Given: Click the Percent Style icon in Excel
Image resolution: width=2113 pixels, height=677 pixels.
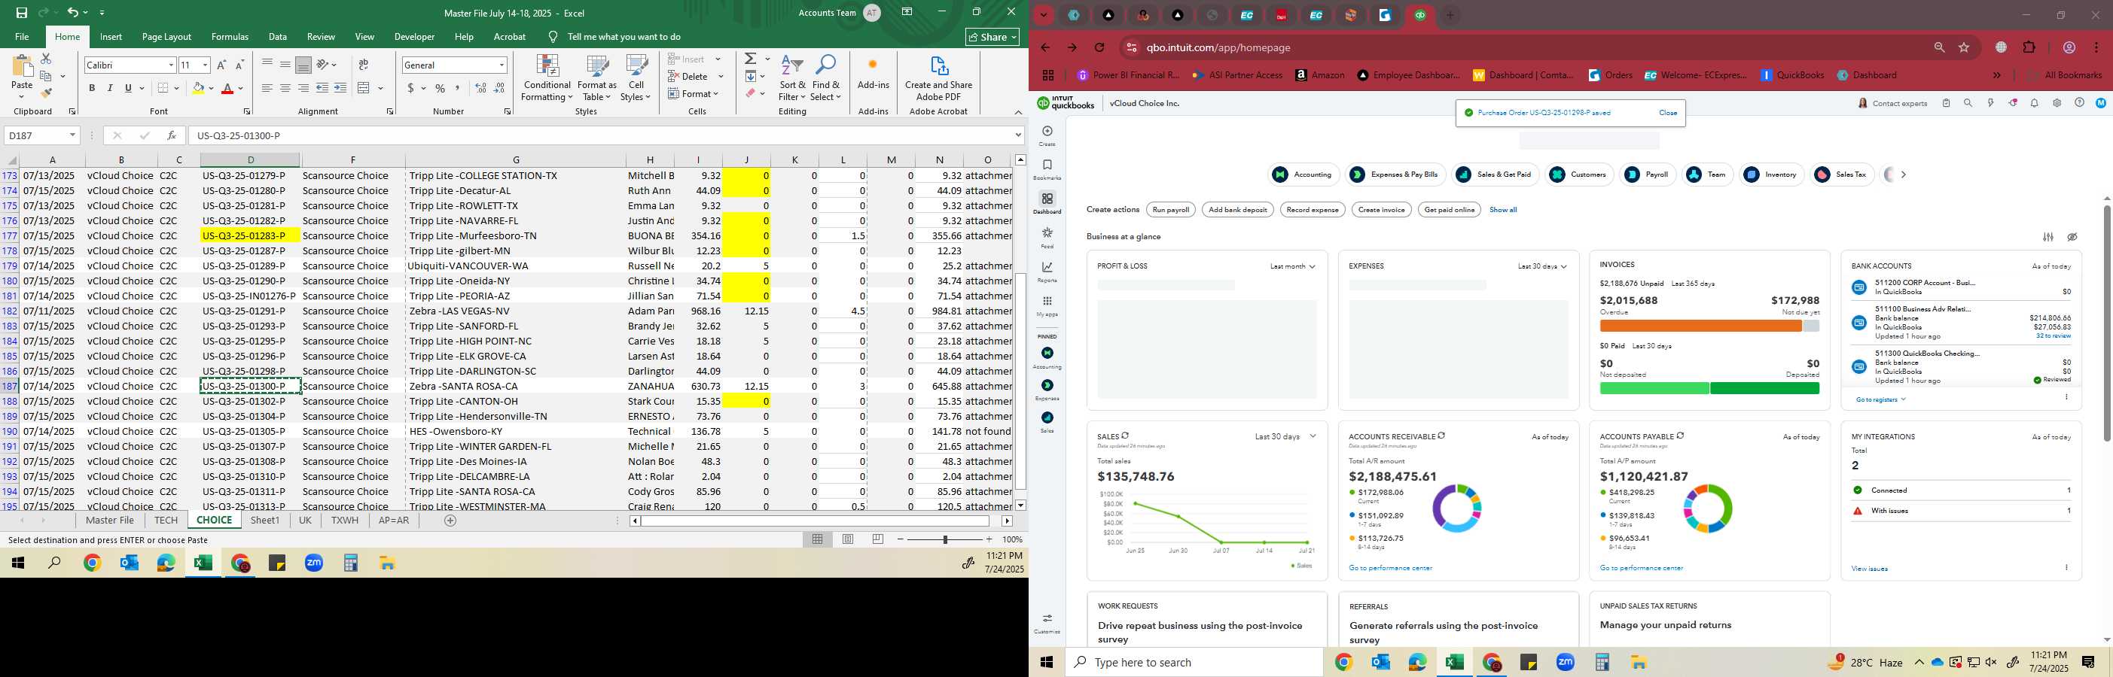Looking at the screenshot, I should 440,89.
